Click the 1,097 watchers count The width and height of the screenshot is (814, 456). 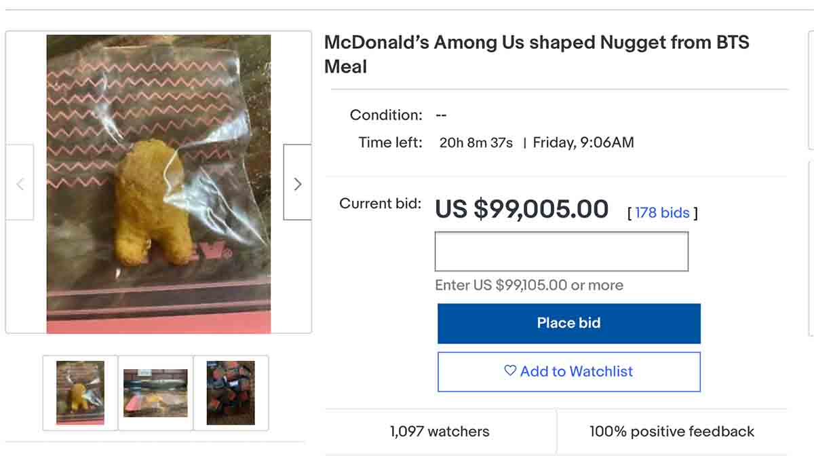coord(440,432)
